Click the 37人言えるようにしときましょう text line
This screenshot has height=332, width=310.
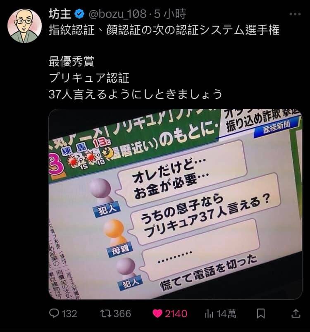136,94
